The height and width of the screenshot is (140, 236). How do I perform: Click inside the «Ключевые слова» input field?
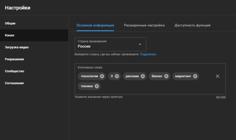click(156, 87)
